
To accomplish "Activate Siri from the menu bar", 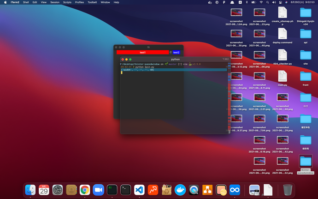I will (x=286, y=2).
